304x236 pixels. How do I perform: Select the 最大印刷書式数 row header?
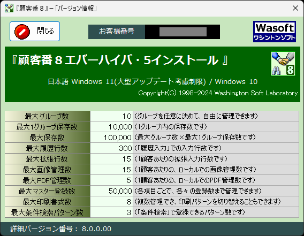(x=48, y=202)
